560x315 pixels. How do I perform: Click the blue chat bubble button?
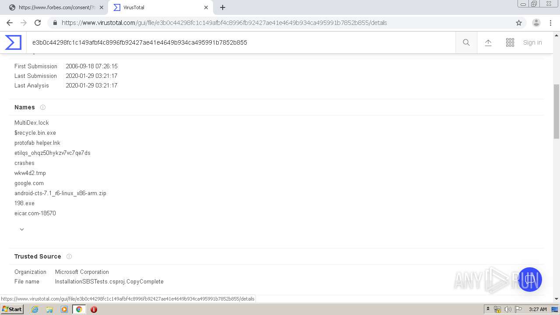tap(530, 280)
